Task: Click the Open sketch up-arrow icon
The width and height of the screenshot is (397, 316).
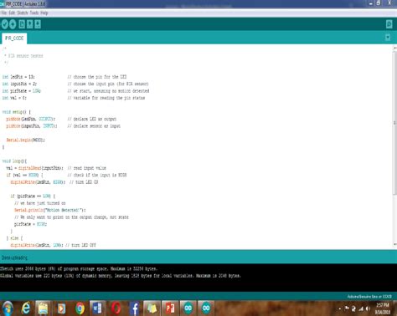Action: [29, 24]
